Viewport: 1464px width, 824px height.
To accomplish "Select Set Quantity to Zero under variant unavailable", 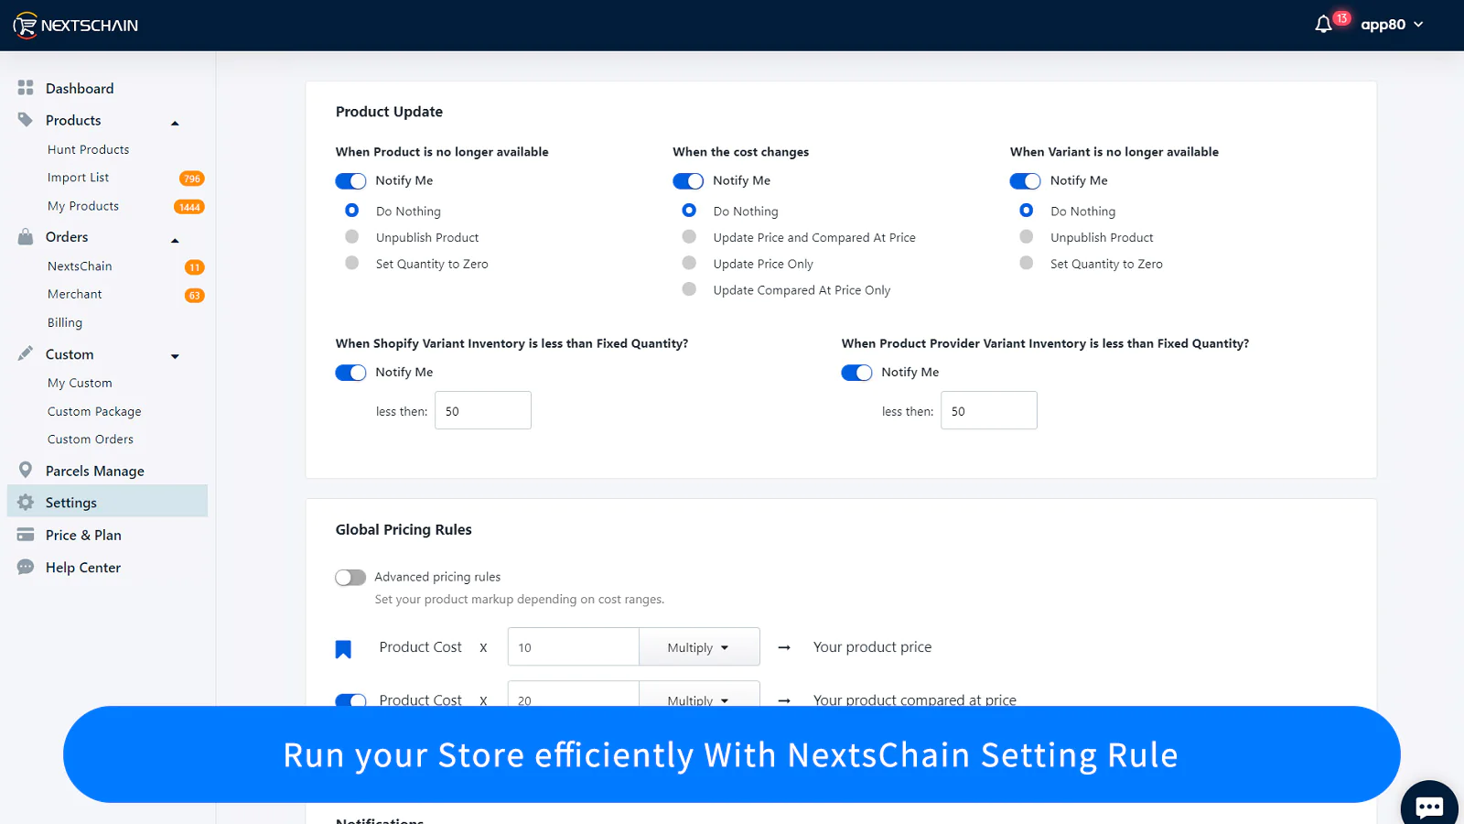I will click(1027, 263).
